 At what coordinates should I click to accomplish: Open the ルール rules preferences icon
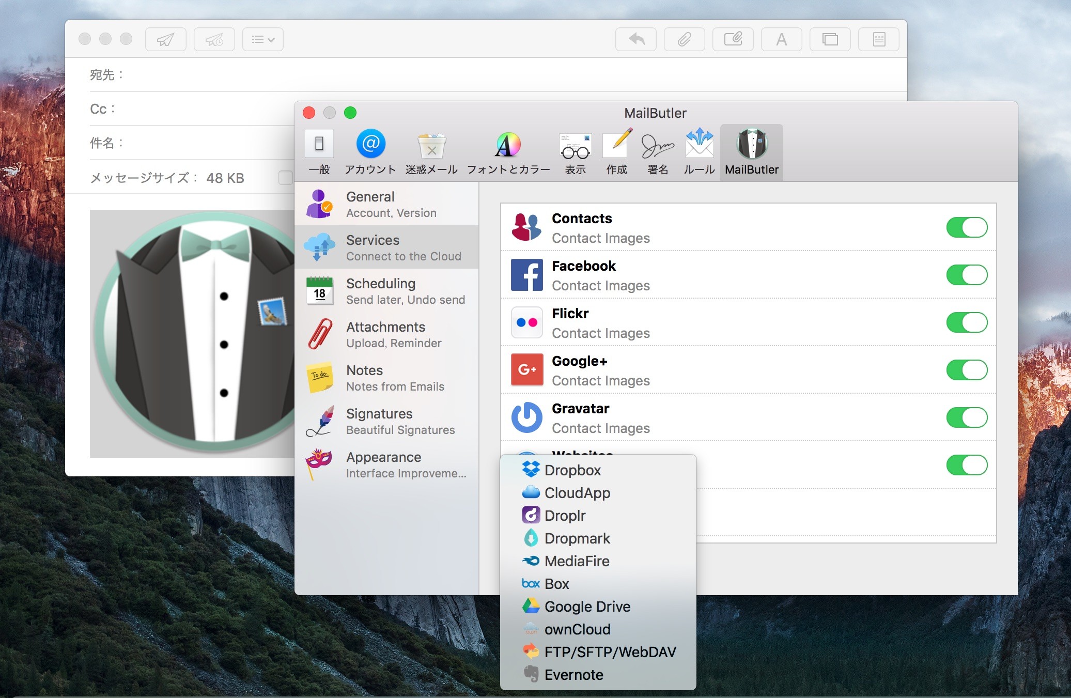pos(699,144)
